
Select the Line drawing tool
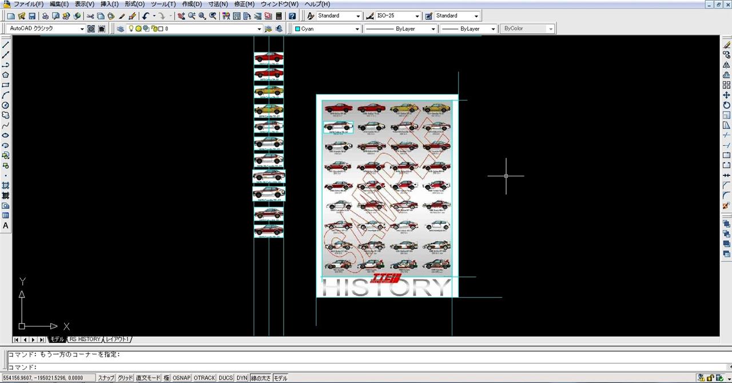pos(6,45)
